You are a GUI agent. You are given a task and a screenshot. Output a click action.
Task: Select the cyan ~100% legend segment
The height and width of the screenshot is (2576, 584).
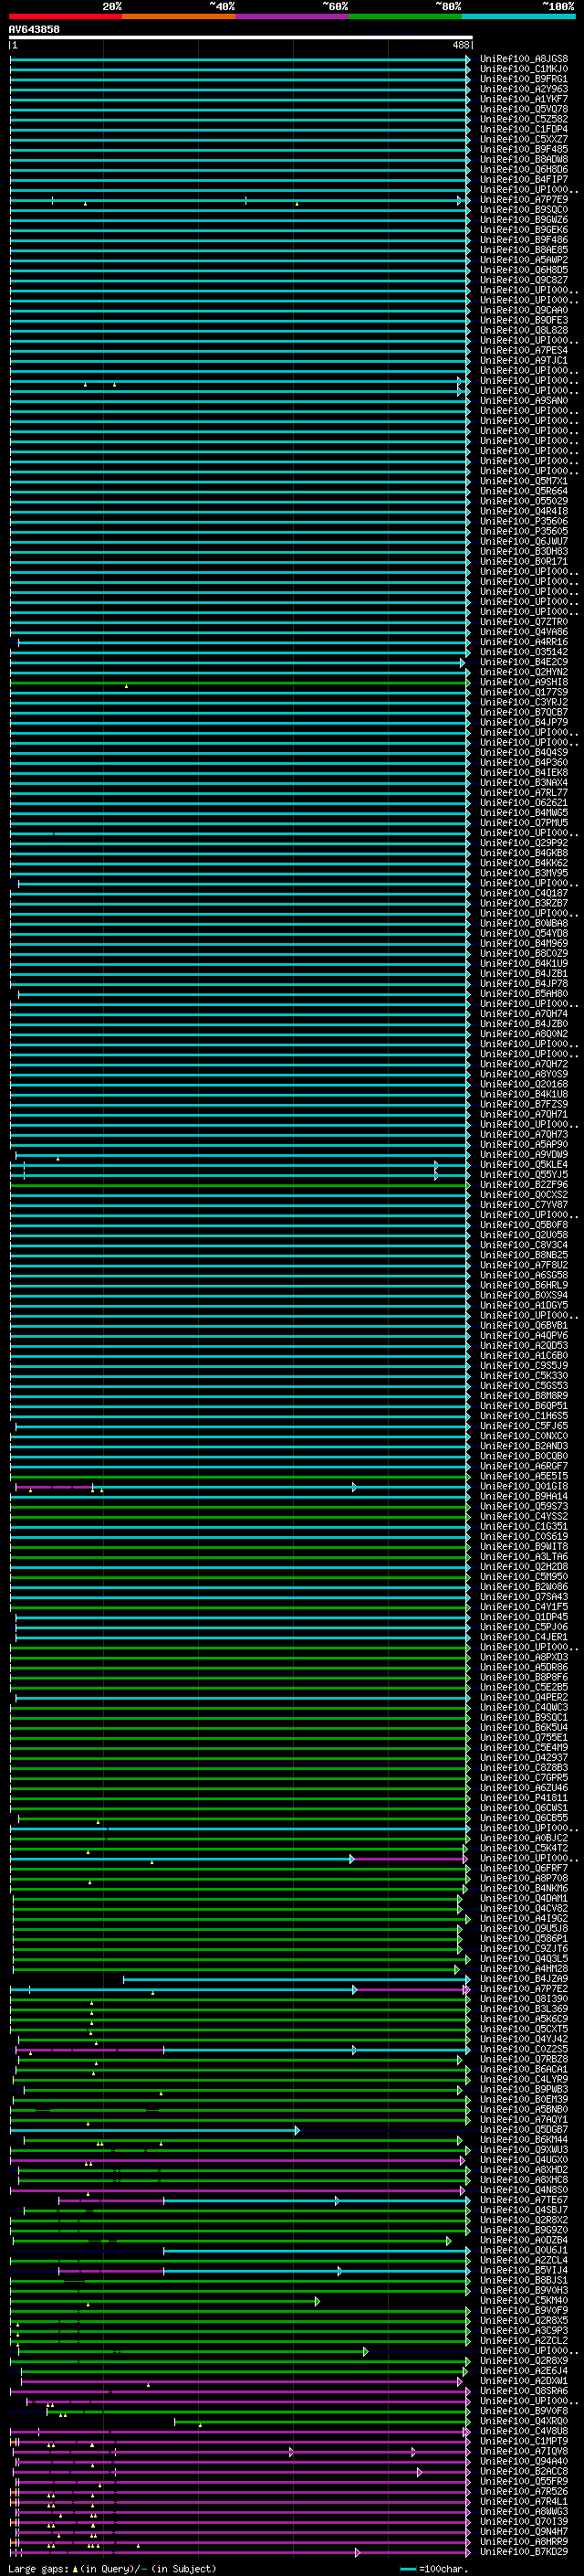518,16
